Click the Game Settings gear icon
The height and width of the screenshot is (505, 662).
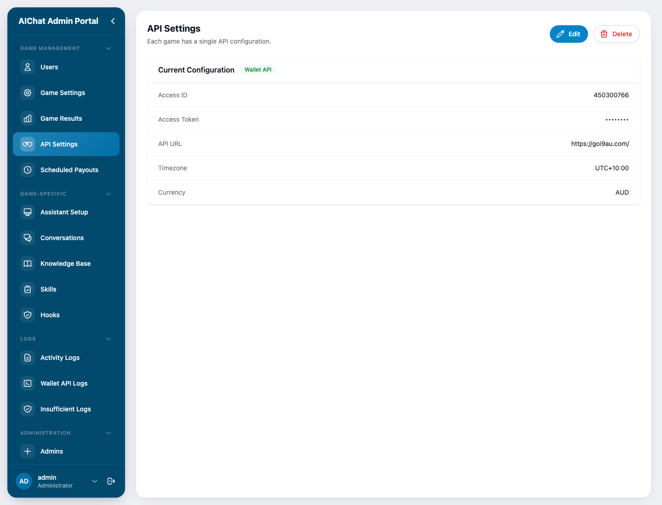pos(28,93)
